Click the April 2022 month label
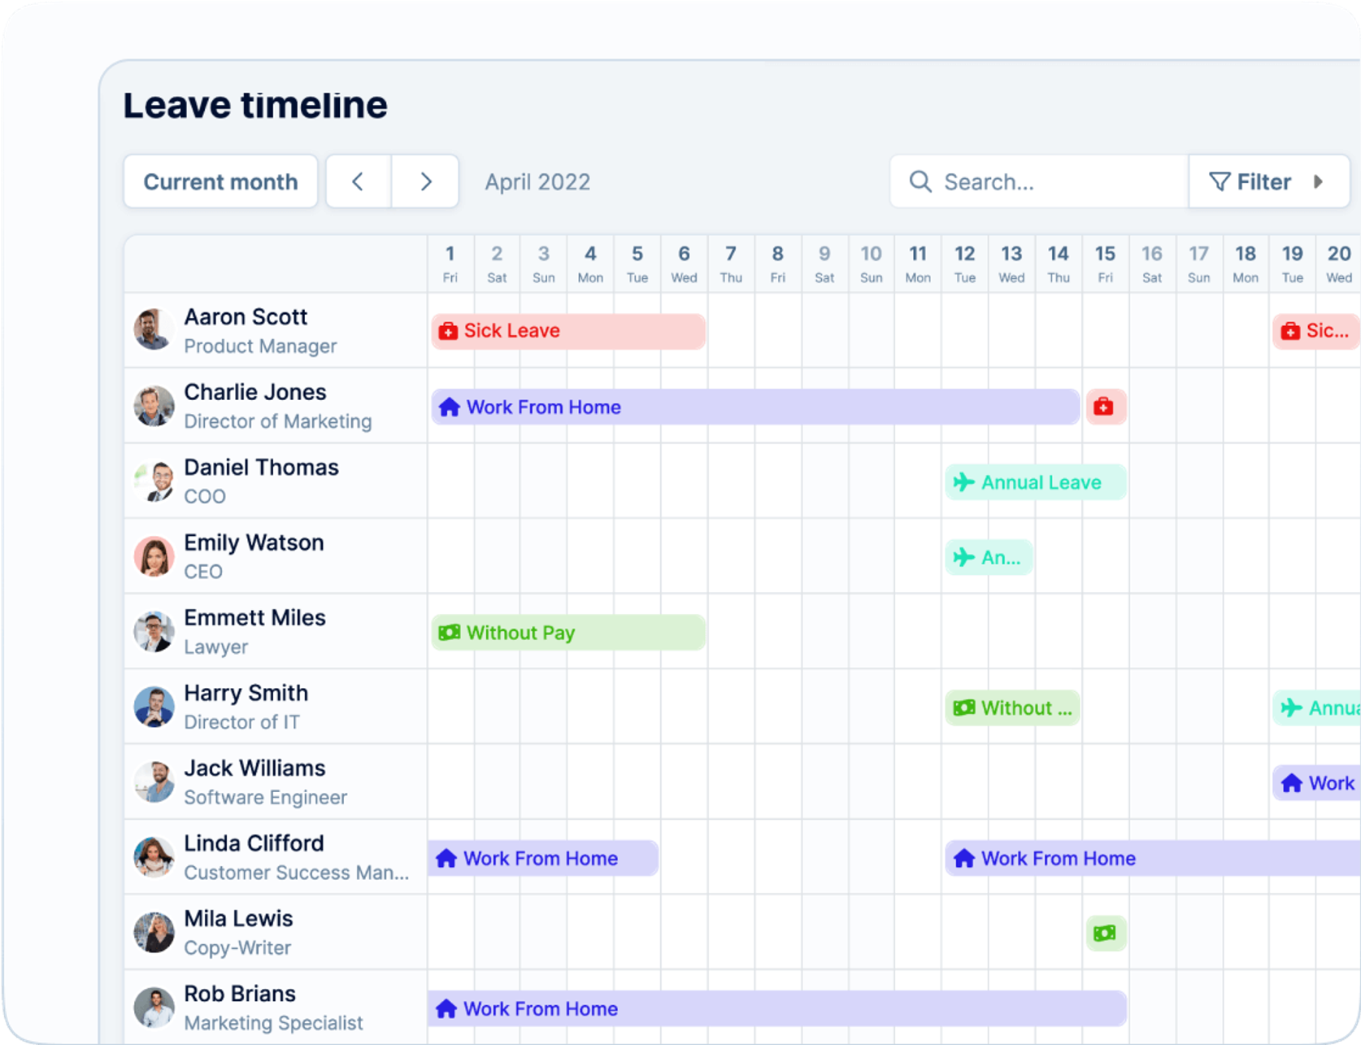1361x1045 pixels. [x=537, y=181]
